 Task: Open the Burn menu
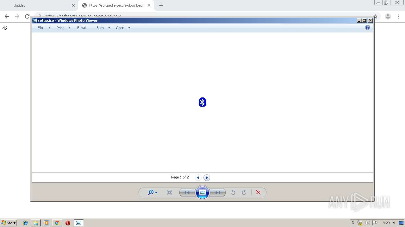(x=100, y=28)
